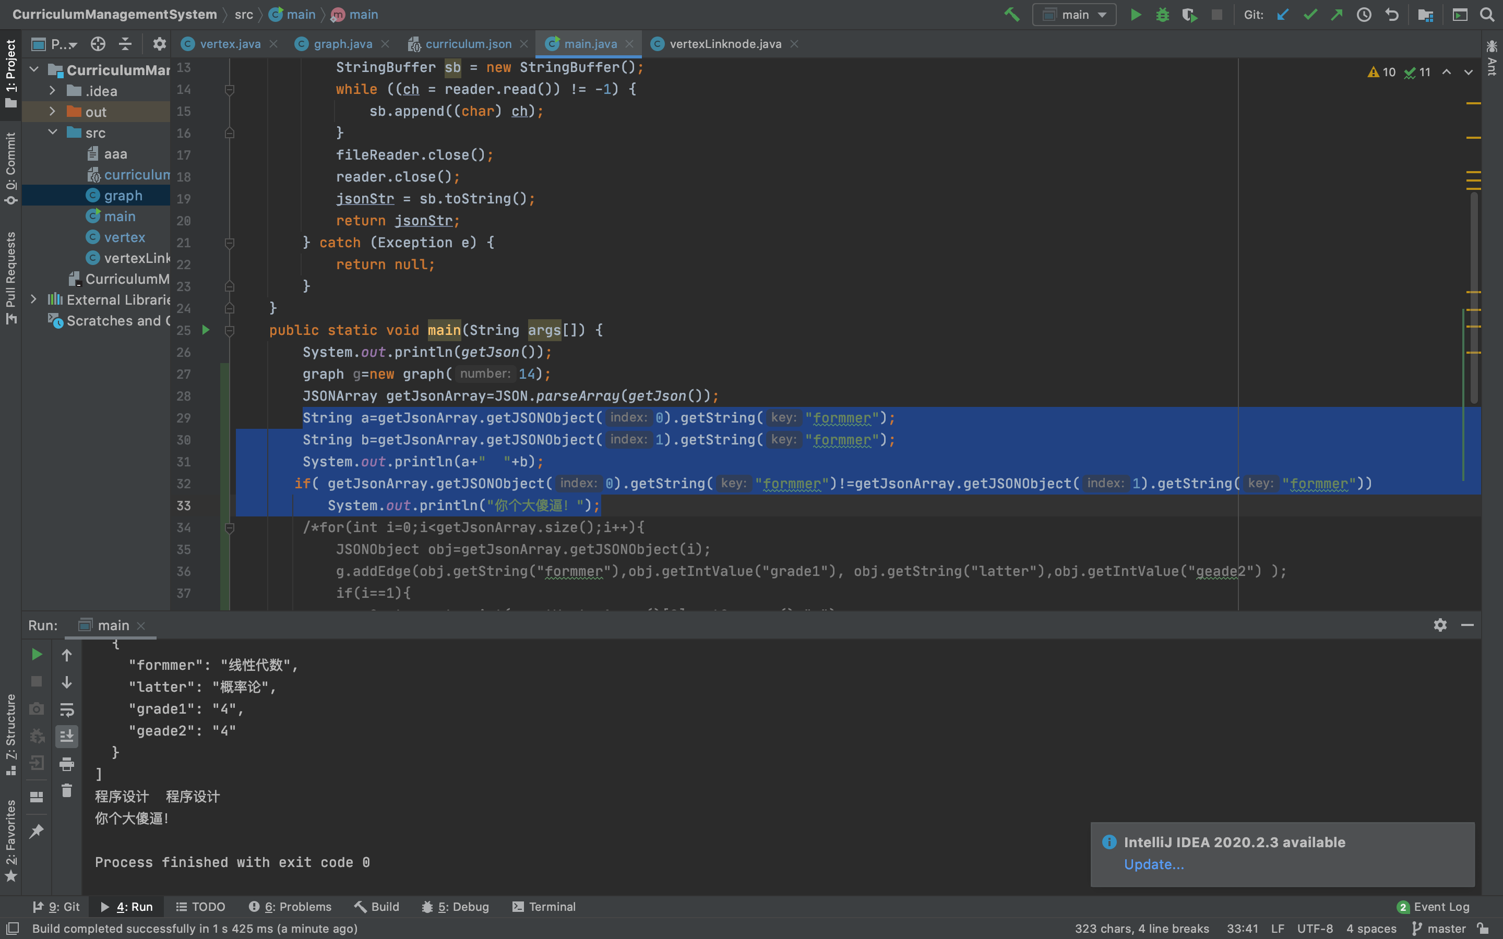Viewport: 1503px width, 939px height.
Task: Click the Stop process square icon
Action: [x=1216, y=14]
